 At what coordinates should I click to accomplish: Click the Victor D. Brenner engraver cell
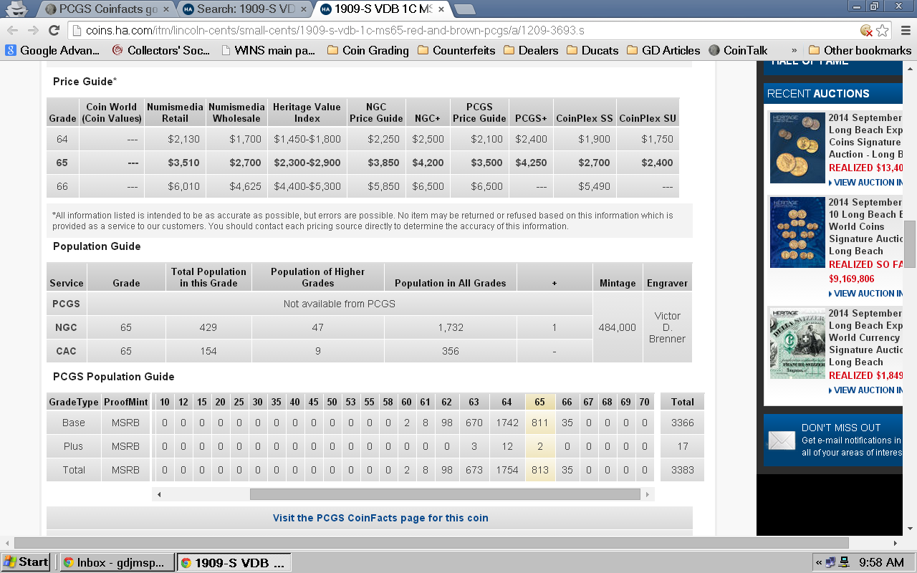pos(668,327)
